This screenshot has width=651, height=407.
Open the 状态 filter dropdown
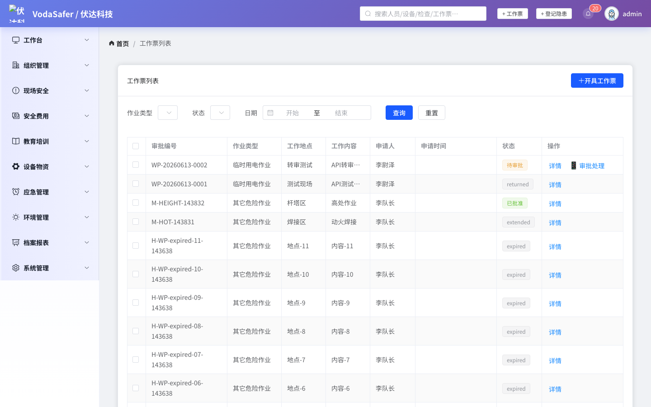220,113
